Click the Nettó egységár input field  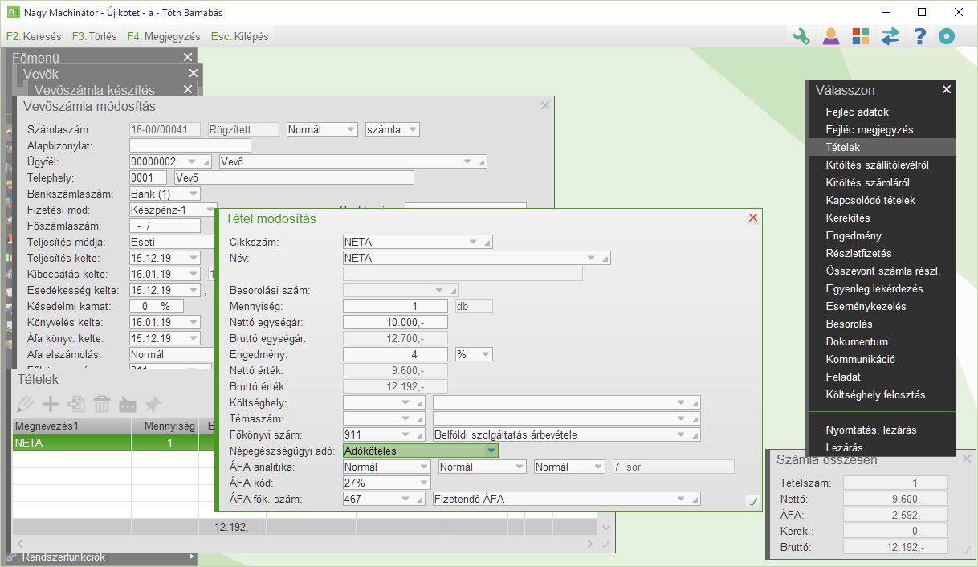(x=395, y=322)
